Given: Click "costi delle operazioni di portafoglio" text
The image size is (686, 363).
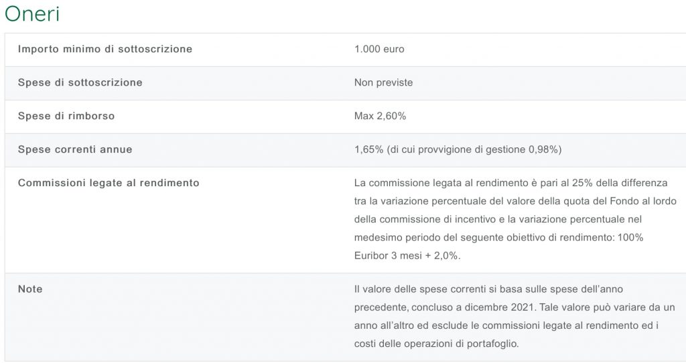Looking at the screenshot, I should [x=437, y=343].
